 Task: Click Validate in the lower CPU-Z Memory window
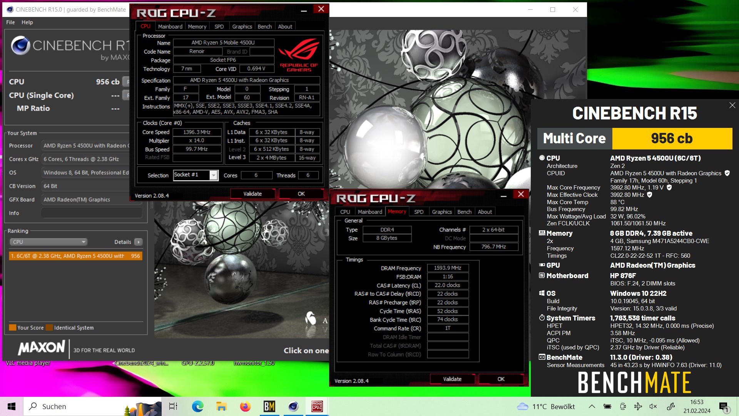click(x=452, y=379)
